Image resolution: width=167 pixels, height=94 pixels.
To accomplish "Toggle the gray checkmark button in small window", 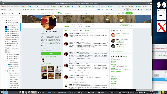I will (157, 75).
